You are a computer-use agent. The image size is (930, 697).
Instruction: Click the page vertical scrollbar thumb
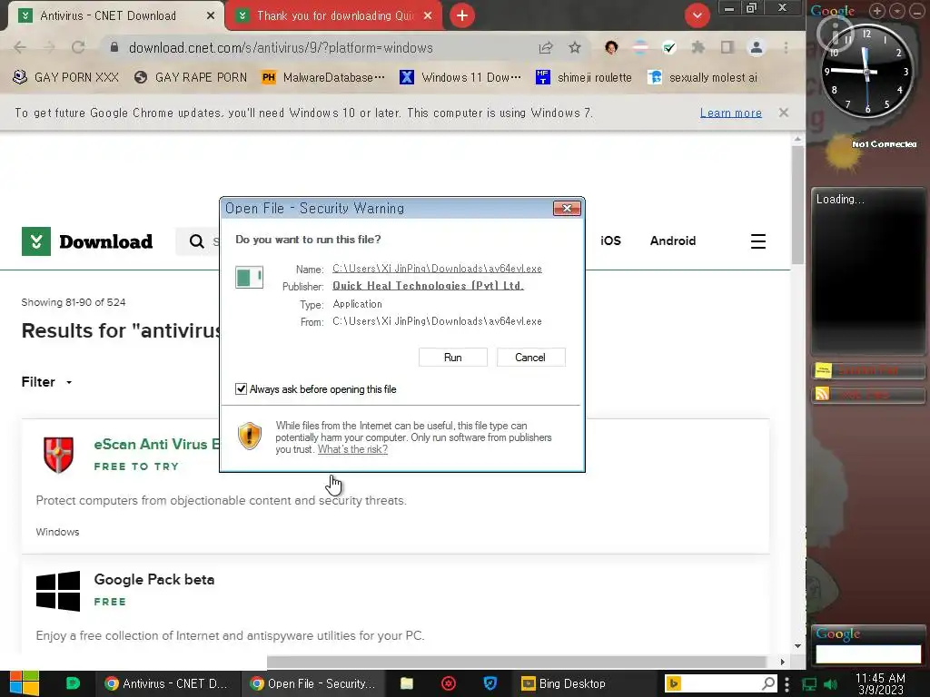pos(797,204)
